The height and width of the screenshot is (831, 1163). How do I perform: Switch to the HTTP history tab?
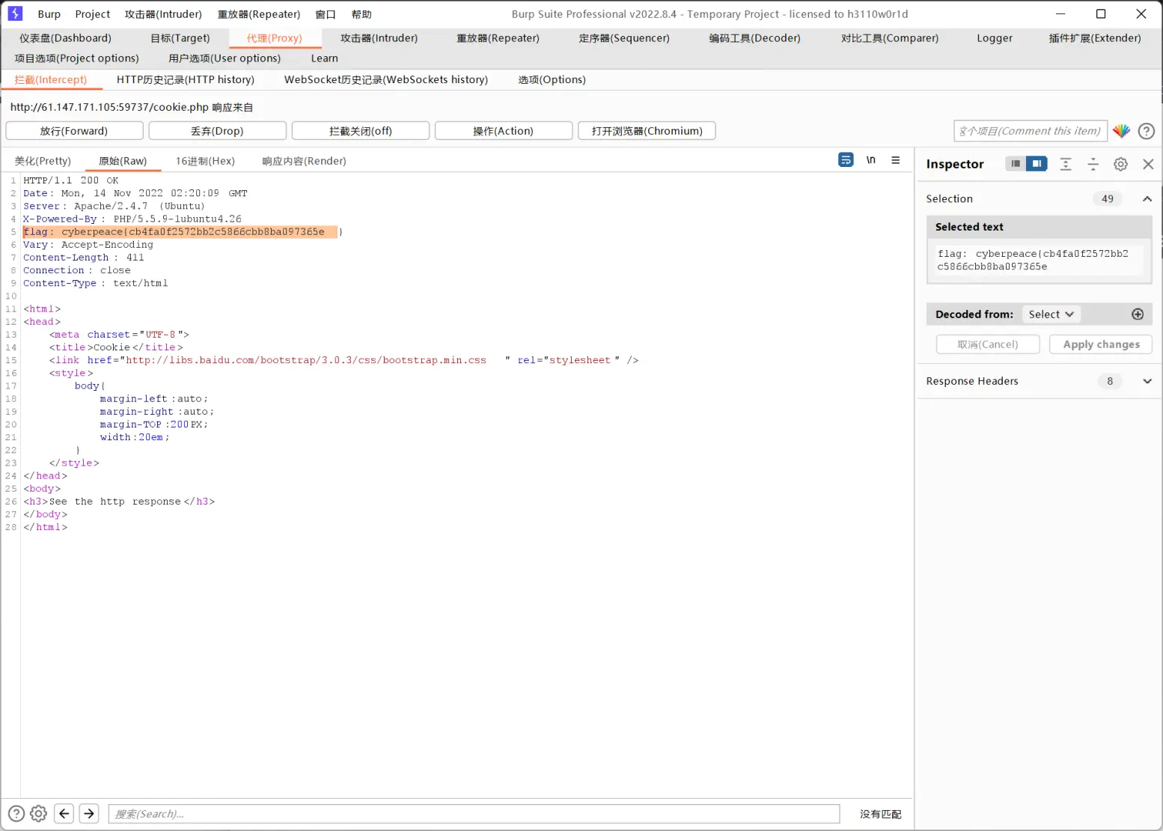pyautogui.click(x=185, y=79)
